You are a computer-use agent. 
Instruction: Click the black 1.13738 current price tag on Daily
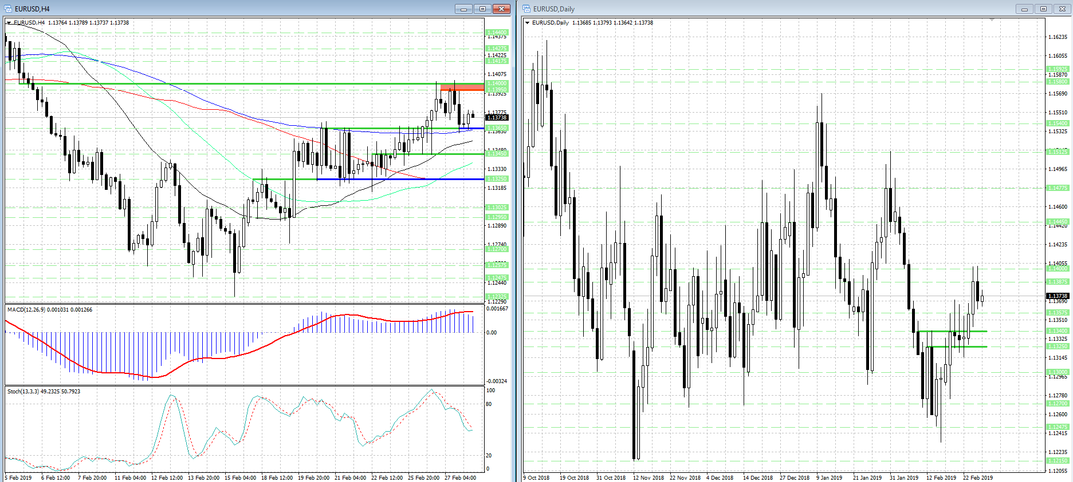[x=1058, y=296]
